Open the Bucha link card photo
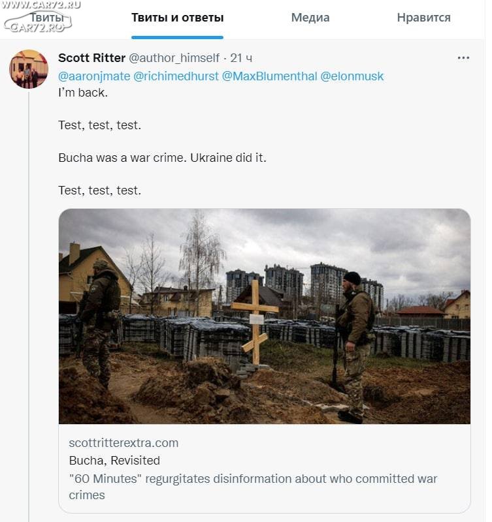Image resolution: width=492 pixels, height=522 pixels. pyautogui.click(x=265, y=316)
